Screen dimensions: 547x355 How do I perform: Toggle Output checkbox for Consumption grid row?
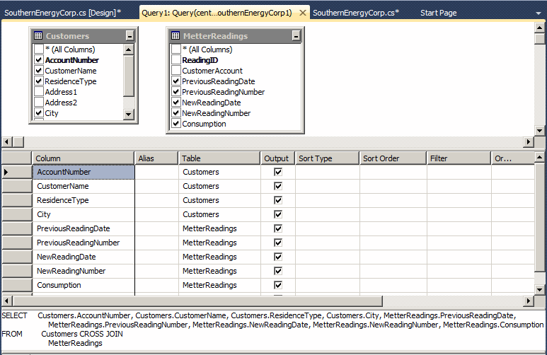(x=278, y=285)
